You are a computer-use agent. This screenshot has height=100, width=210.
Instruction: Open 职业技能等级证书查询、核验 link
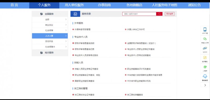click(87, 75)
